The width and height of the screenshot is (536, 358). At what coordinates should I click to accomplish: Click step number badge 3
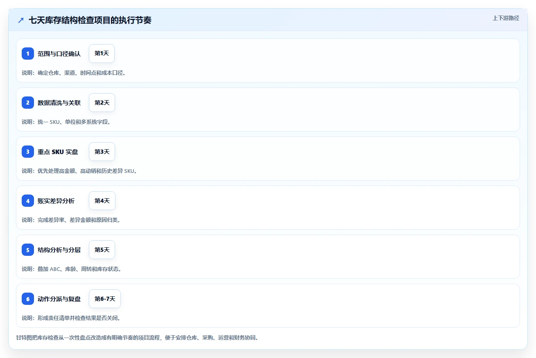[x=28, y=152]
